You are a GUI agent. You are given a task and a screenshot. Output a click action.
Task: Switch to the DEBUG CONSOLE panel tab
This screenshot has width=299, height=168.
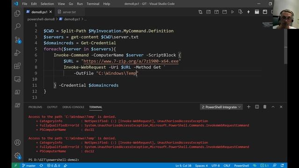tap(73, 107)
